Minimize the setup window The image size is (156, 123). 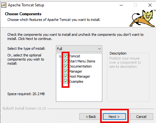point(121,5)
